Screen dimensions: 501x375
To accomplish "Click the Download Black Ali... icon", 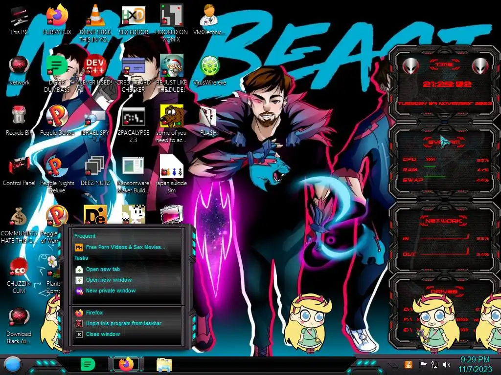I will (x=19, y=326).
